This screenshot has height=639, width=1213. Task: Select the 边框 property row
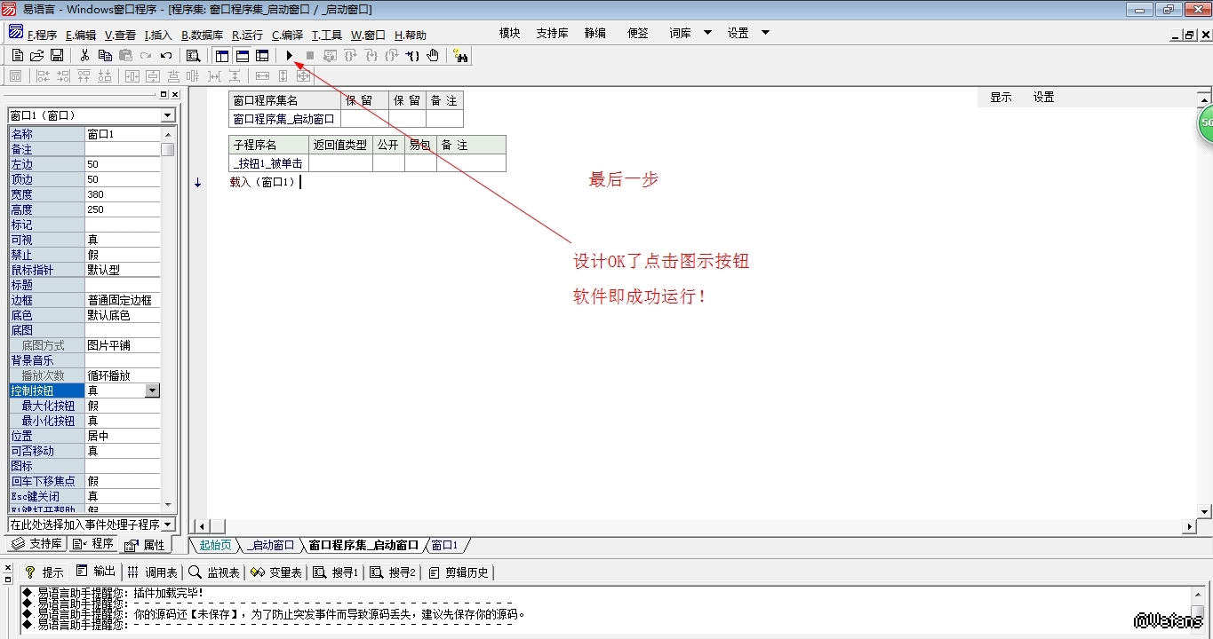pyautogui.click(x=84, y=300)
